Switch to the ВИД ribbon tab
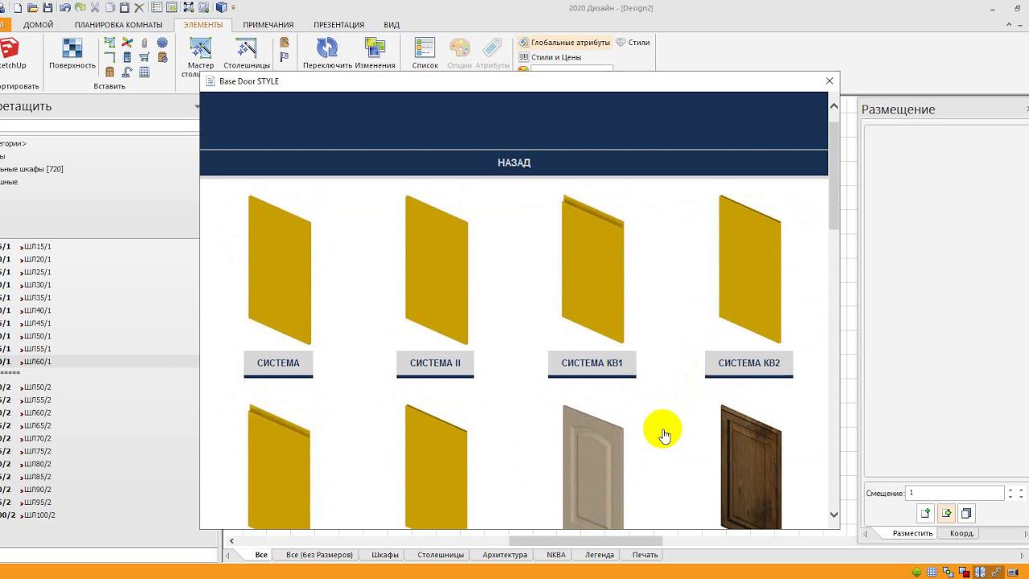The width and height of the screenshot is (1029, 579). coord(392,25)
